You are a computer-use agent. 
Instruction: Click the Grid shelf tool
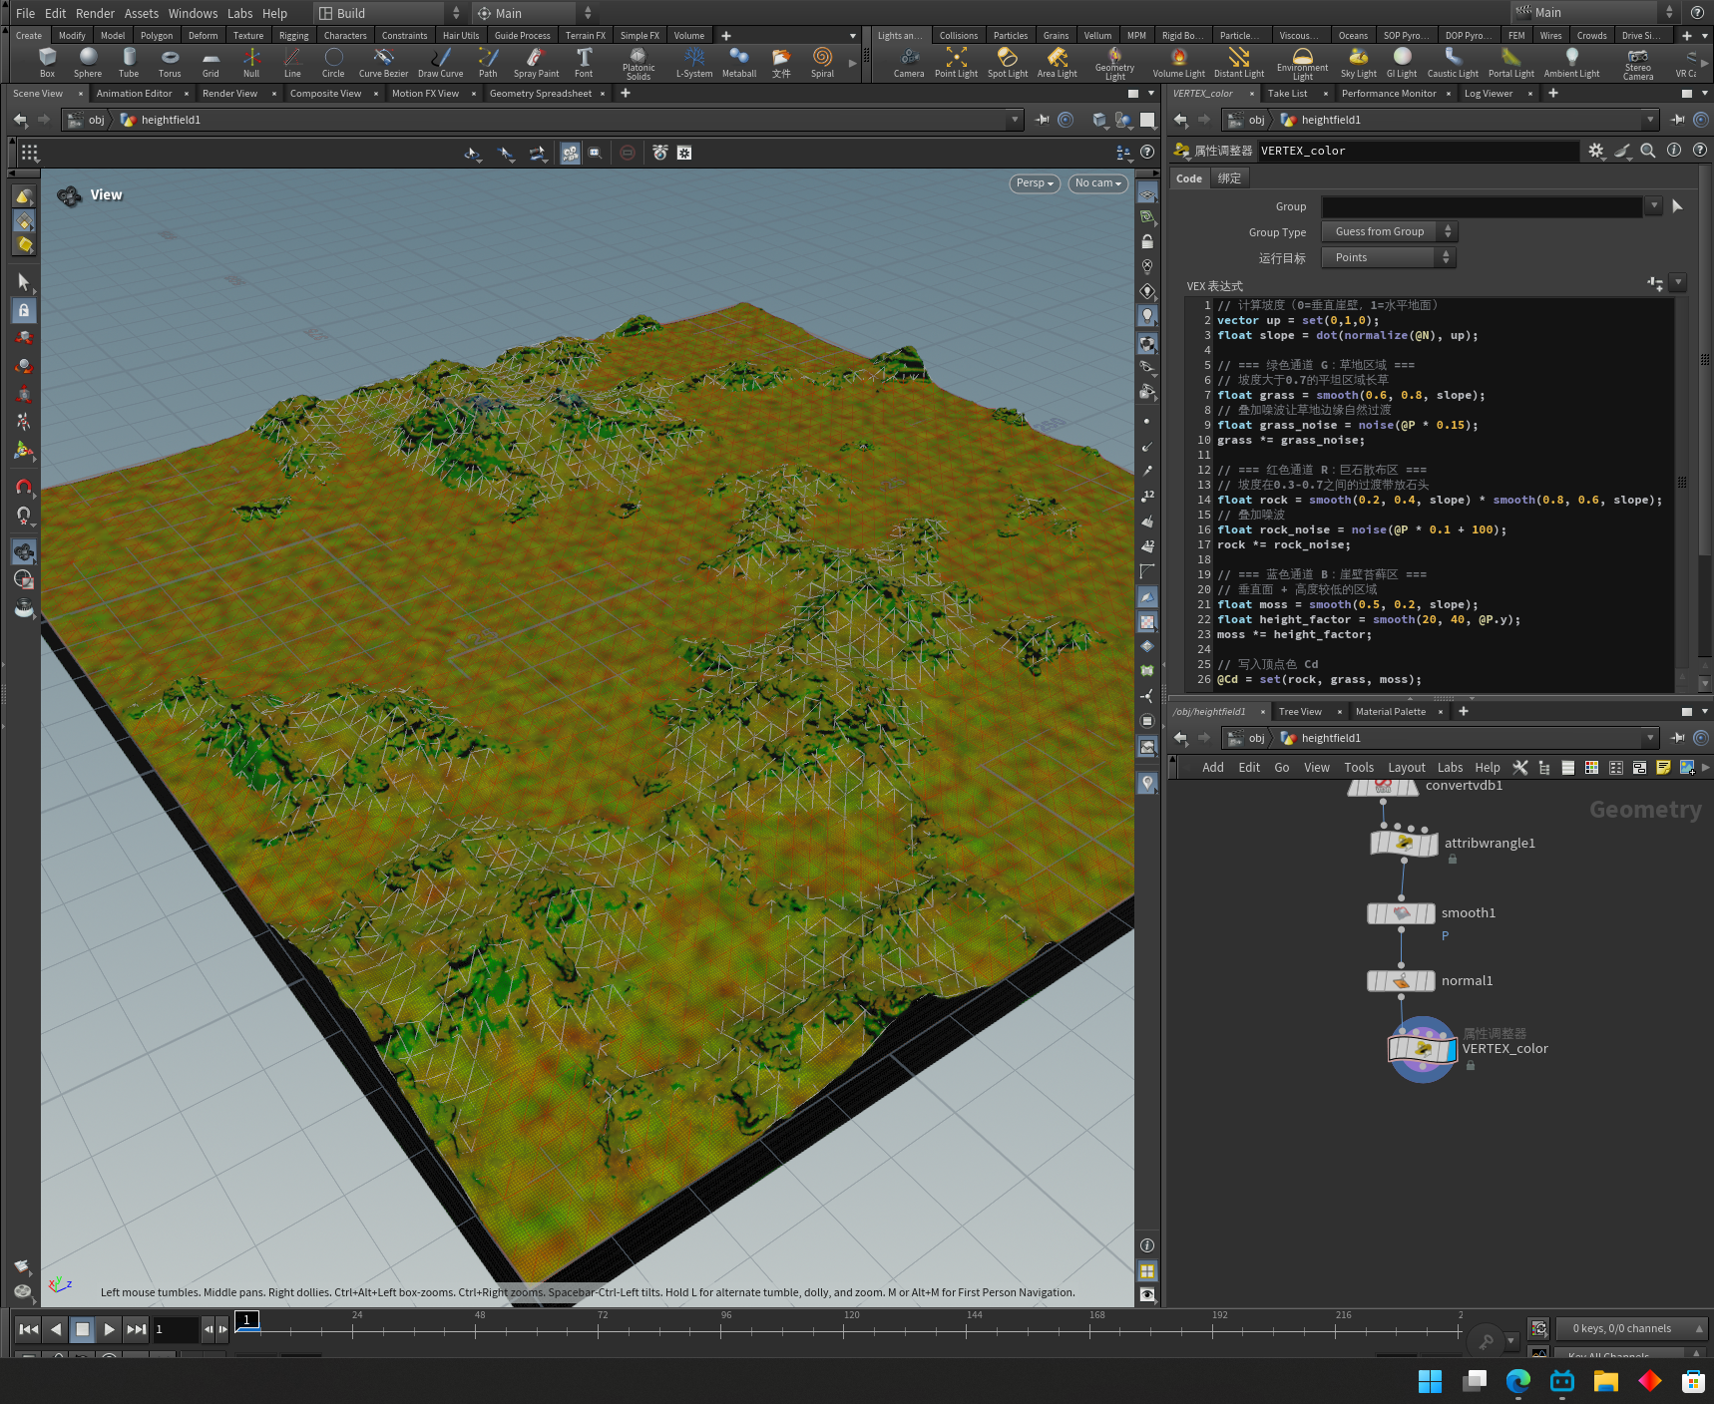click(211, 62)
